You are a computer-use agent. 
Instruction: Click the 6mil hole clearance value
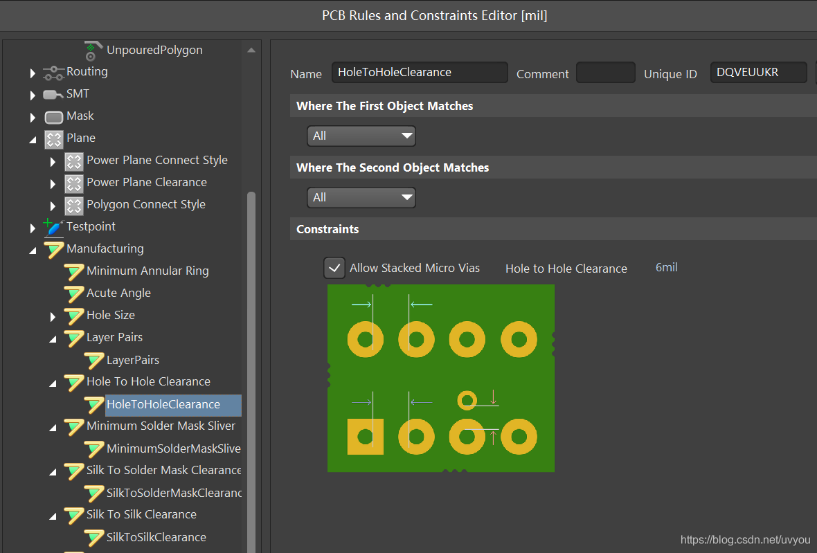click(x=666, y=267)
